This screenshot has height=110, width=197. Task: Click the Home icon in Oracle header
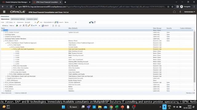point(174,12)
